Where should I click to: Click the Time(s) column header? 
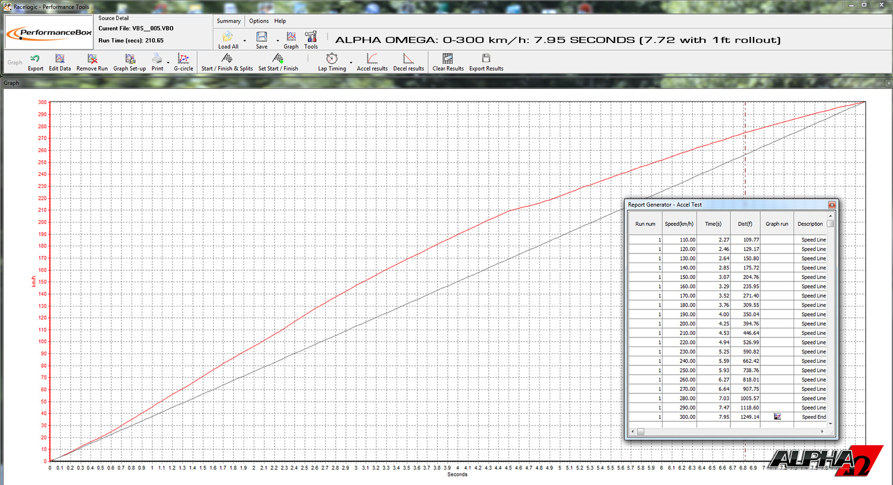713,224
